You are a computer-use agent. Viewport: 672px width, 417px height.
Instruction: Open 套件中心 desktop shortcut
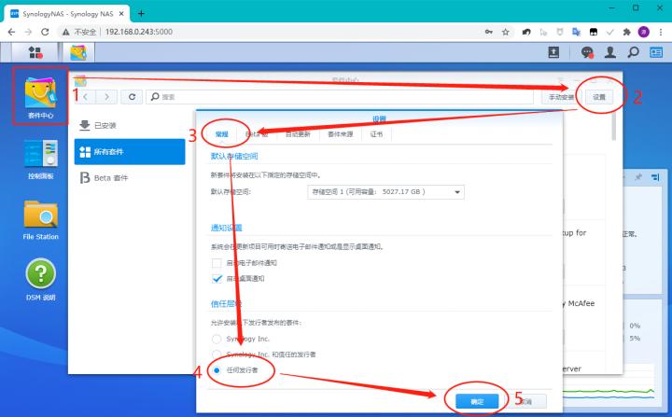(x=41, y=96)
